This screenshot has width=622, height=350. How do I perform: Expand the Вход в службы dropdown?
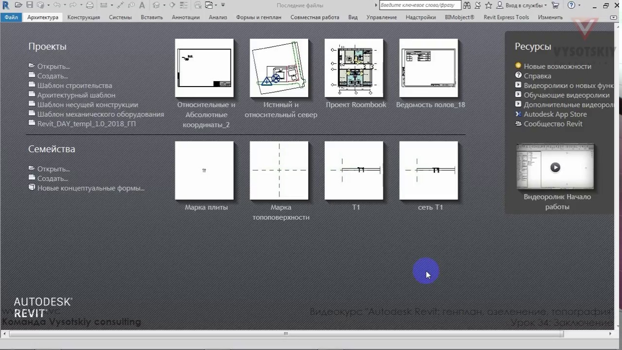(545, 5)
